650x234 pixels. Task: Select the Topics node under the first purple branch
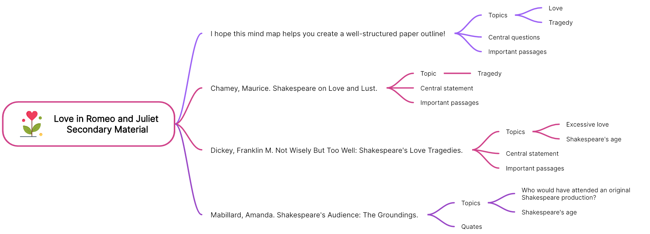point(498,15)
